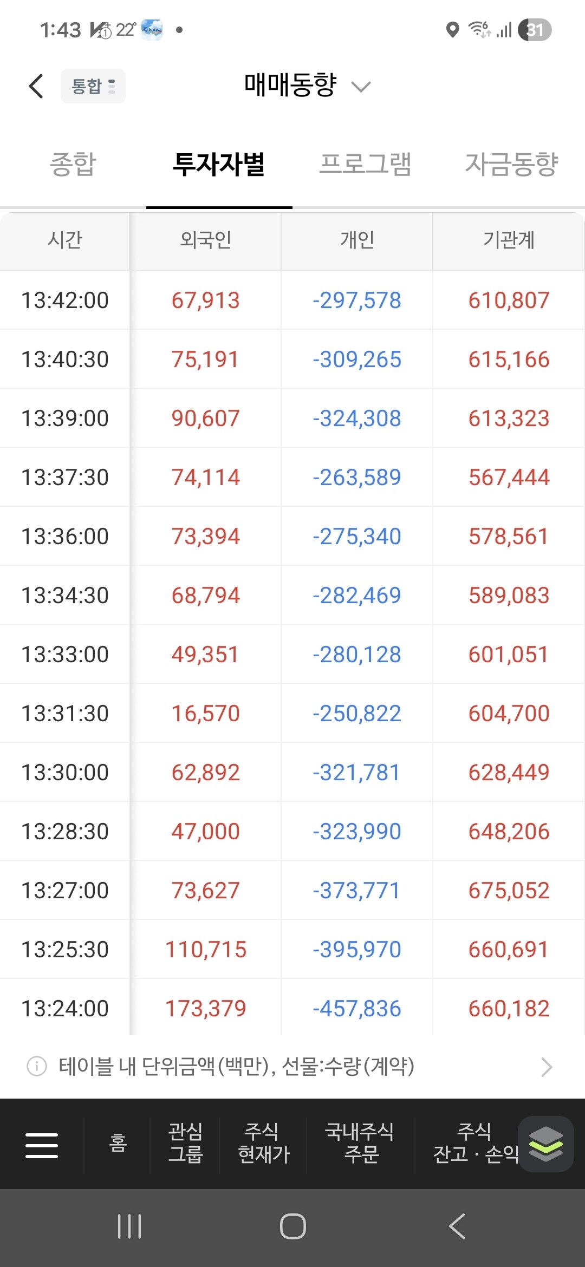Expand the table unit note chevron
This screenshot has width=585, height=1267.
[x=547, y=1067]
